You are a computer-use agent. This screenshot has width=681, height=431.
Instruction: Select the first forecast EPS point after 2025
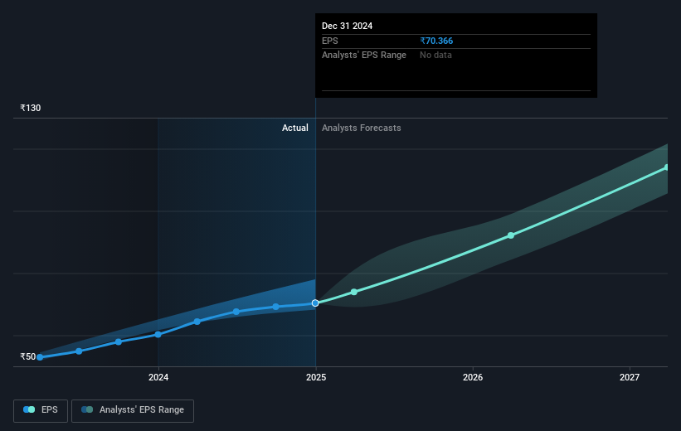pyautogui.click(x=354, y=292)
